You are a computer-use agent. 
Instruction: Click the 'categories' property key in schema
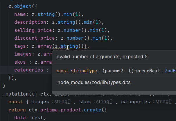[29, 70]
